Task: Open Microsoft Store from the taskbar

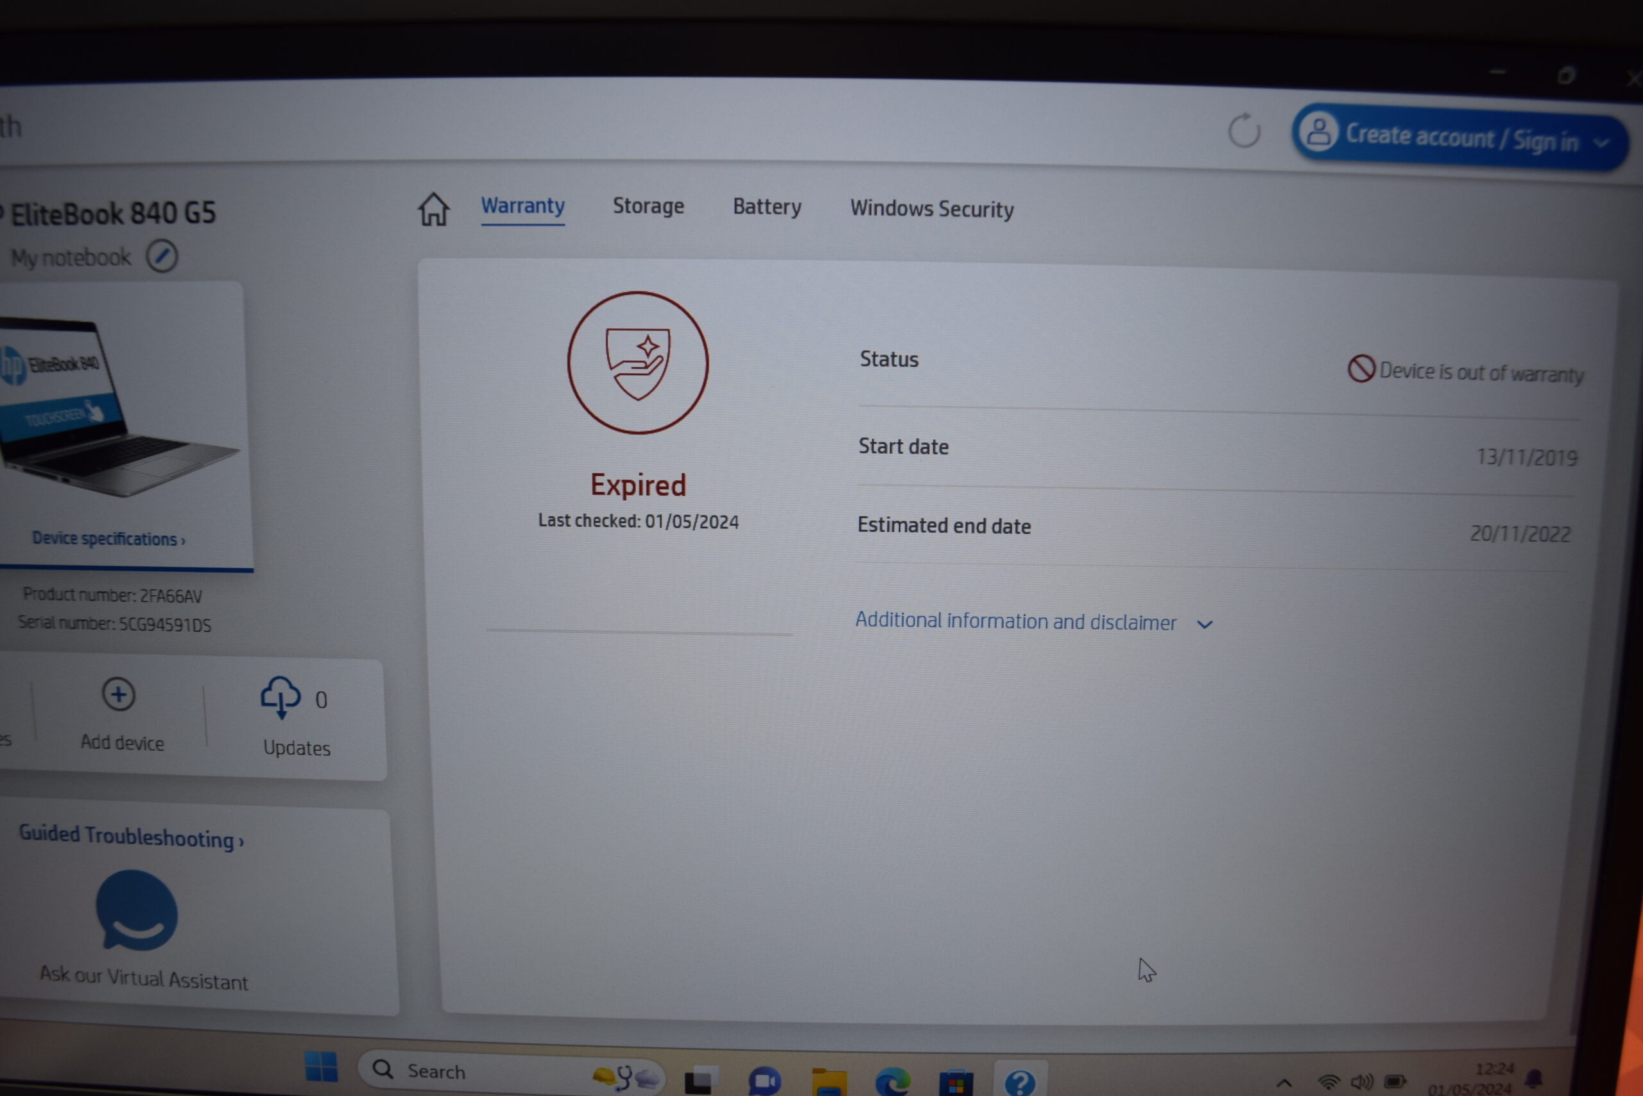Action: click(956, 1083)
